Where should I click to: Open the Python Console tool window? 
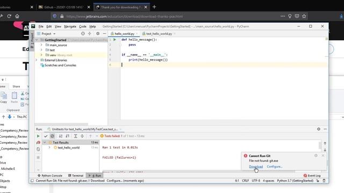(50, 175)
